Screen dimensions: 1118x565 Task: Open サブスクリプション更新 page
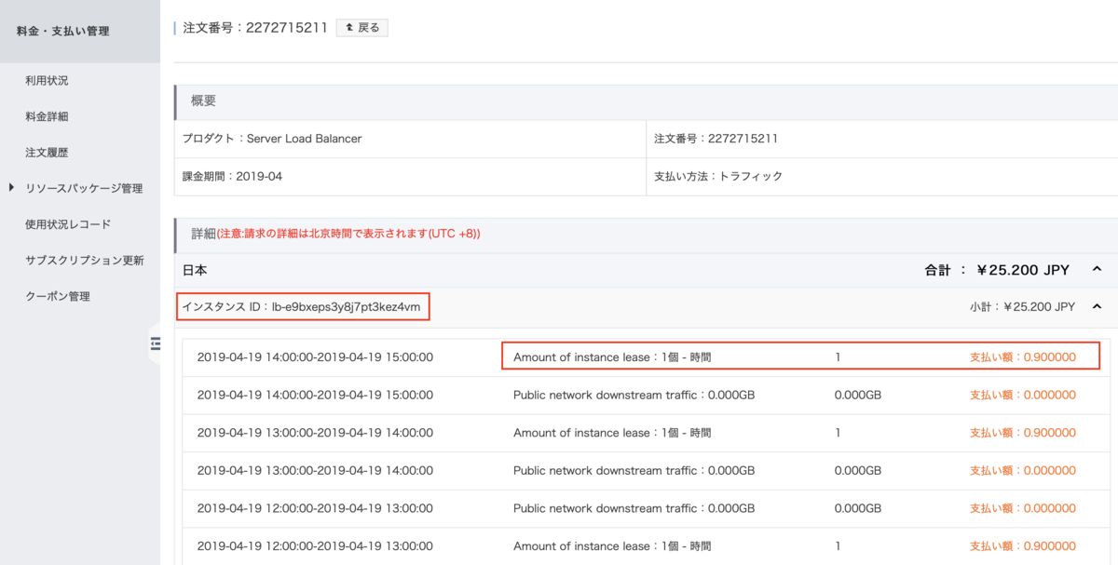[85, 261]
